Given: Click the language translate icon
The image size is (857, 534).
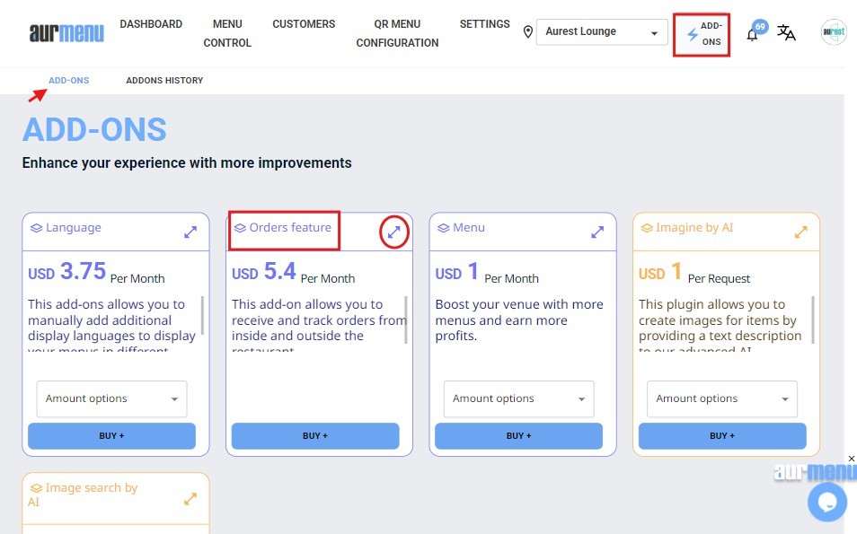Looking at the screenshot, I should pyautogui.click(x=786, y=33).
